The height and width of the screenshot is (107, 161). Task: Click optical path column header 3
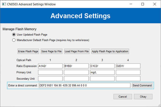click(x=102, y=60)
